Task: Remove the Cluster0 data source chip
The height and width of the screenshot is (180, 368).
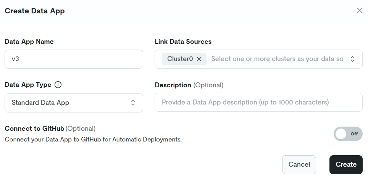Action: coord(199,59)
